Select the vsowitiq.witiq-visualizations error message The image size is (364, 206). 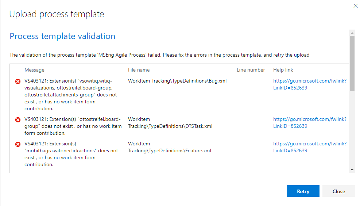pos(71,95)
